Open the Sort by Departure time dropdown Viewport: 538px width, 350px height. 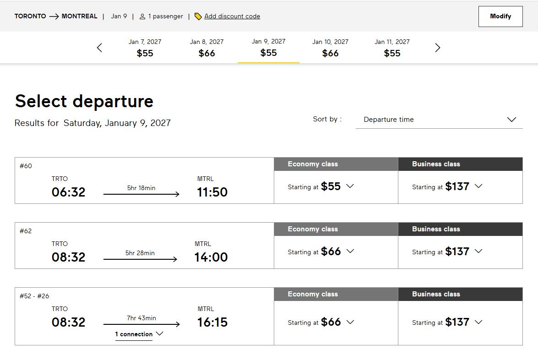pyautogui.click(x=439, y=120)
